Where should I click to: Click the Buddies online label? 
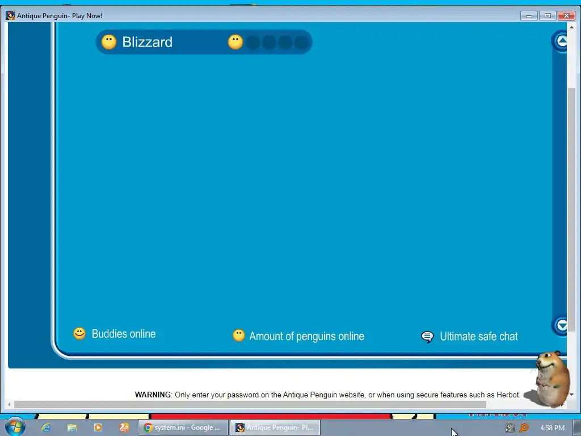[124, 334]
